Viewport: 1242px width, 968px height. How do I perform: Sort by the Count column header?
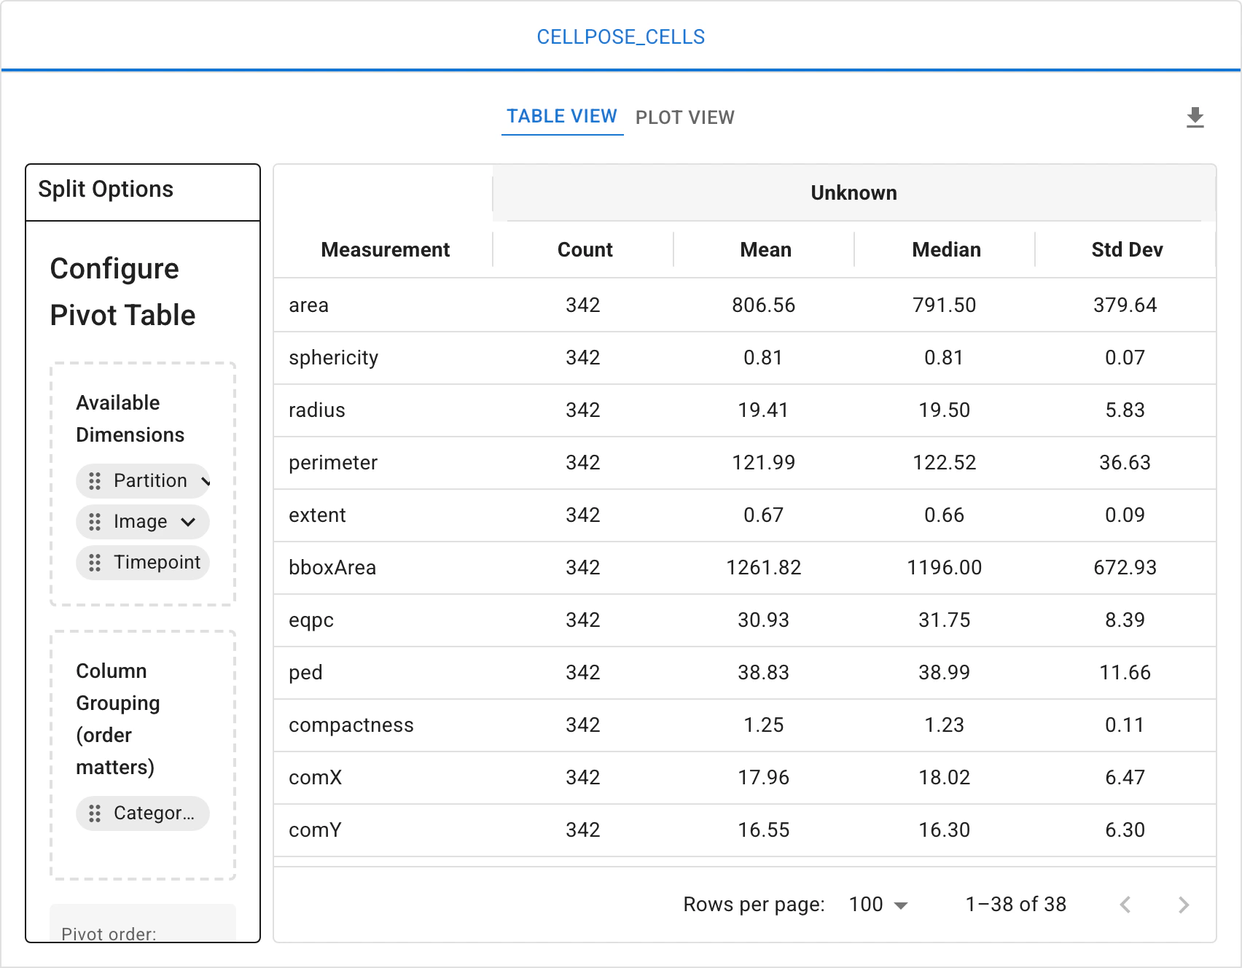click(x=585, y=250)
